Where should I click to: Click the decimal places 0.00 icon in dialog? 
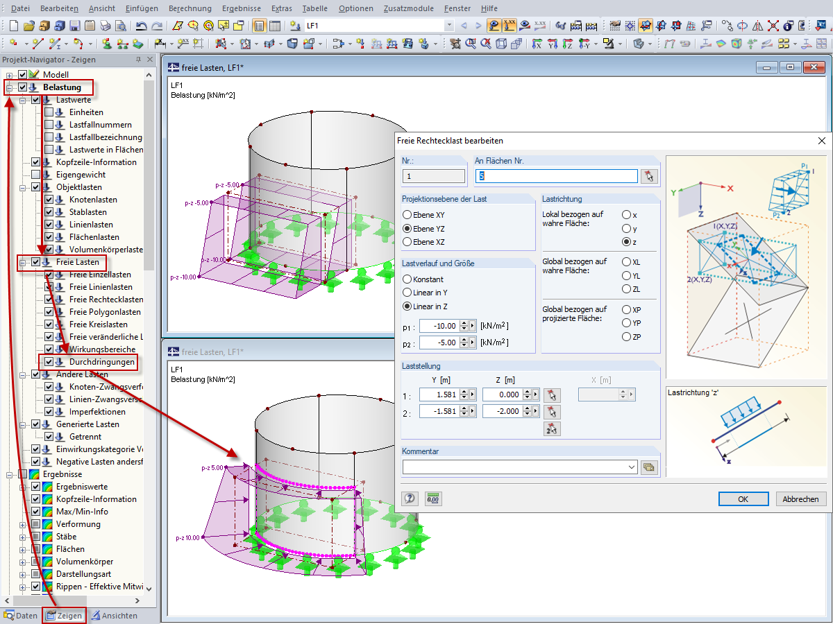point(433,499)
